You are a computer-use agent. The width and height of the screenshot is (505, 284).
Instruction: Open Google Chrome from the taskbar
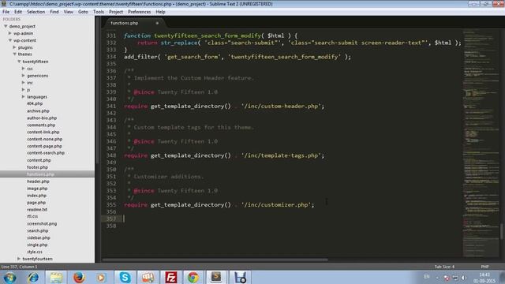(x=193, y=278)
